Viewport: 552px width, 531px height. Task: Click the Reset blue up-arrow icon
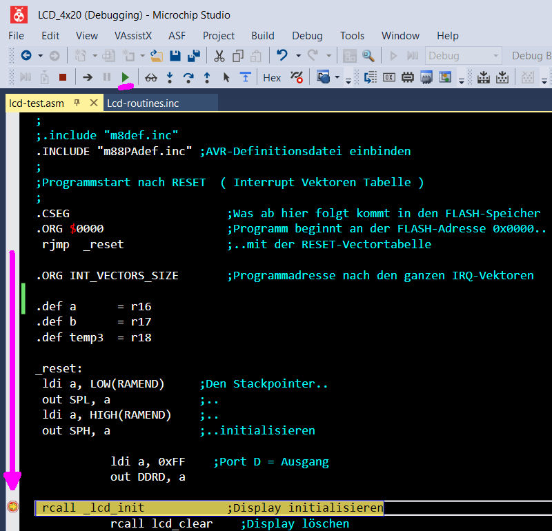click(x=246, y=77)
